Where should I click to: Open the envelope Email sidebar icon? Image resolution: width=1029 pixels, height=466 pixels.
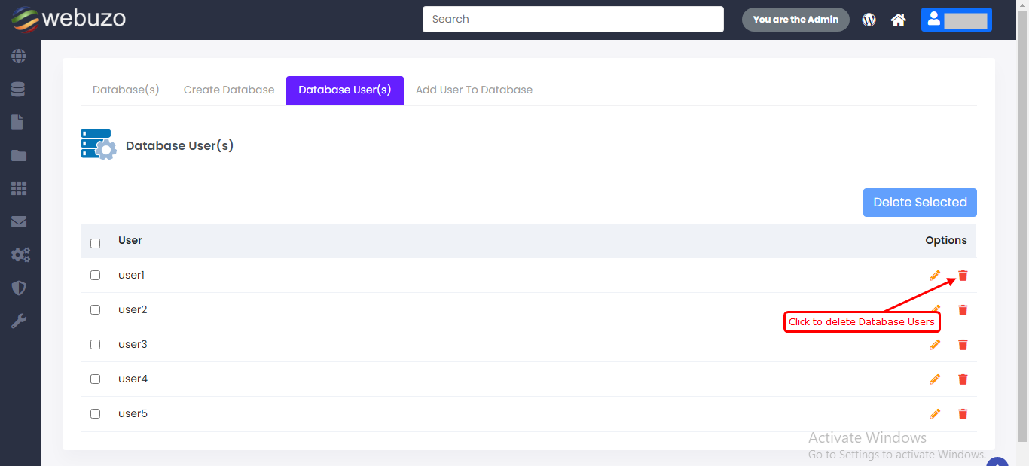pos(19,222)
